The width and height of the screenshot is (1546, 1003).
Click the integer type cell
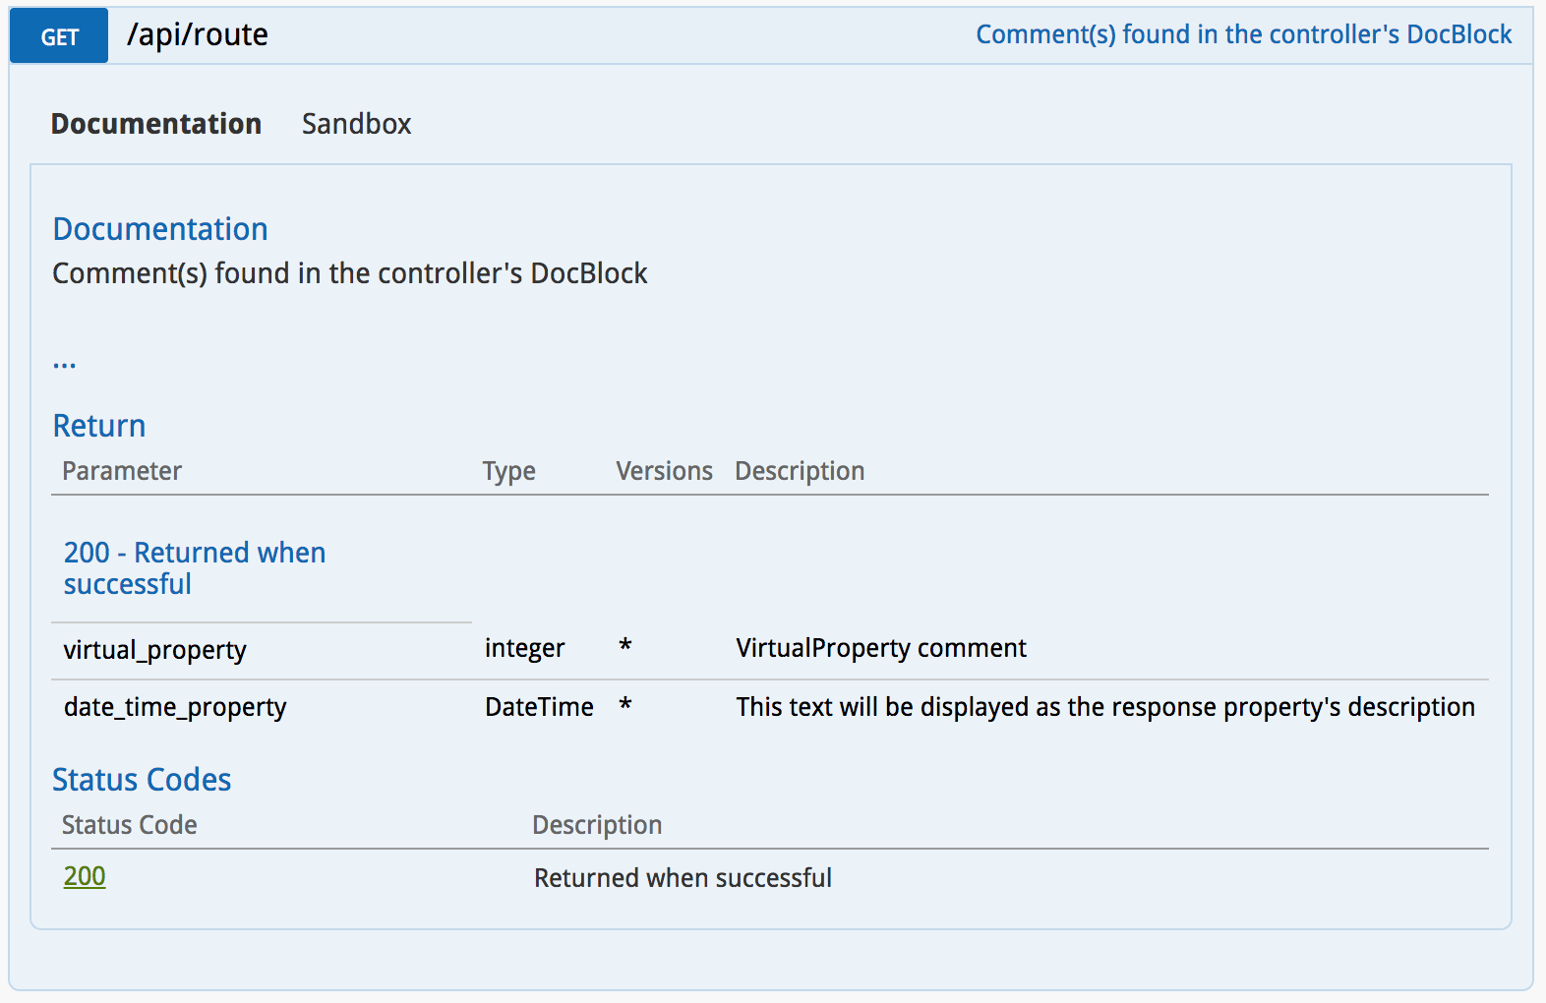[525, 648]
